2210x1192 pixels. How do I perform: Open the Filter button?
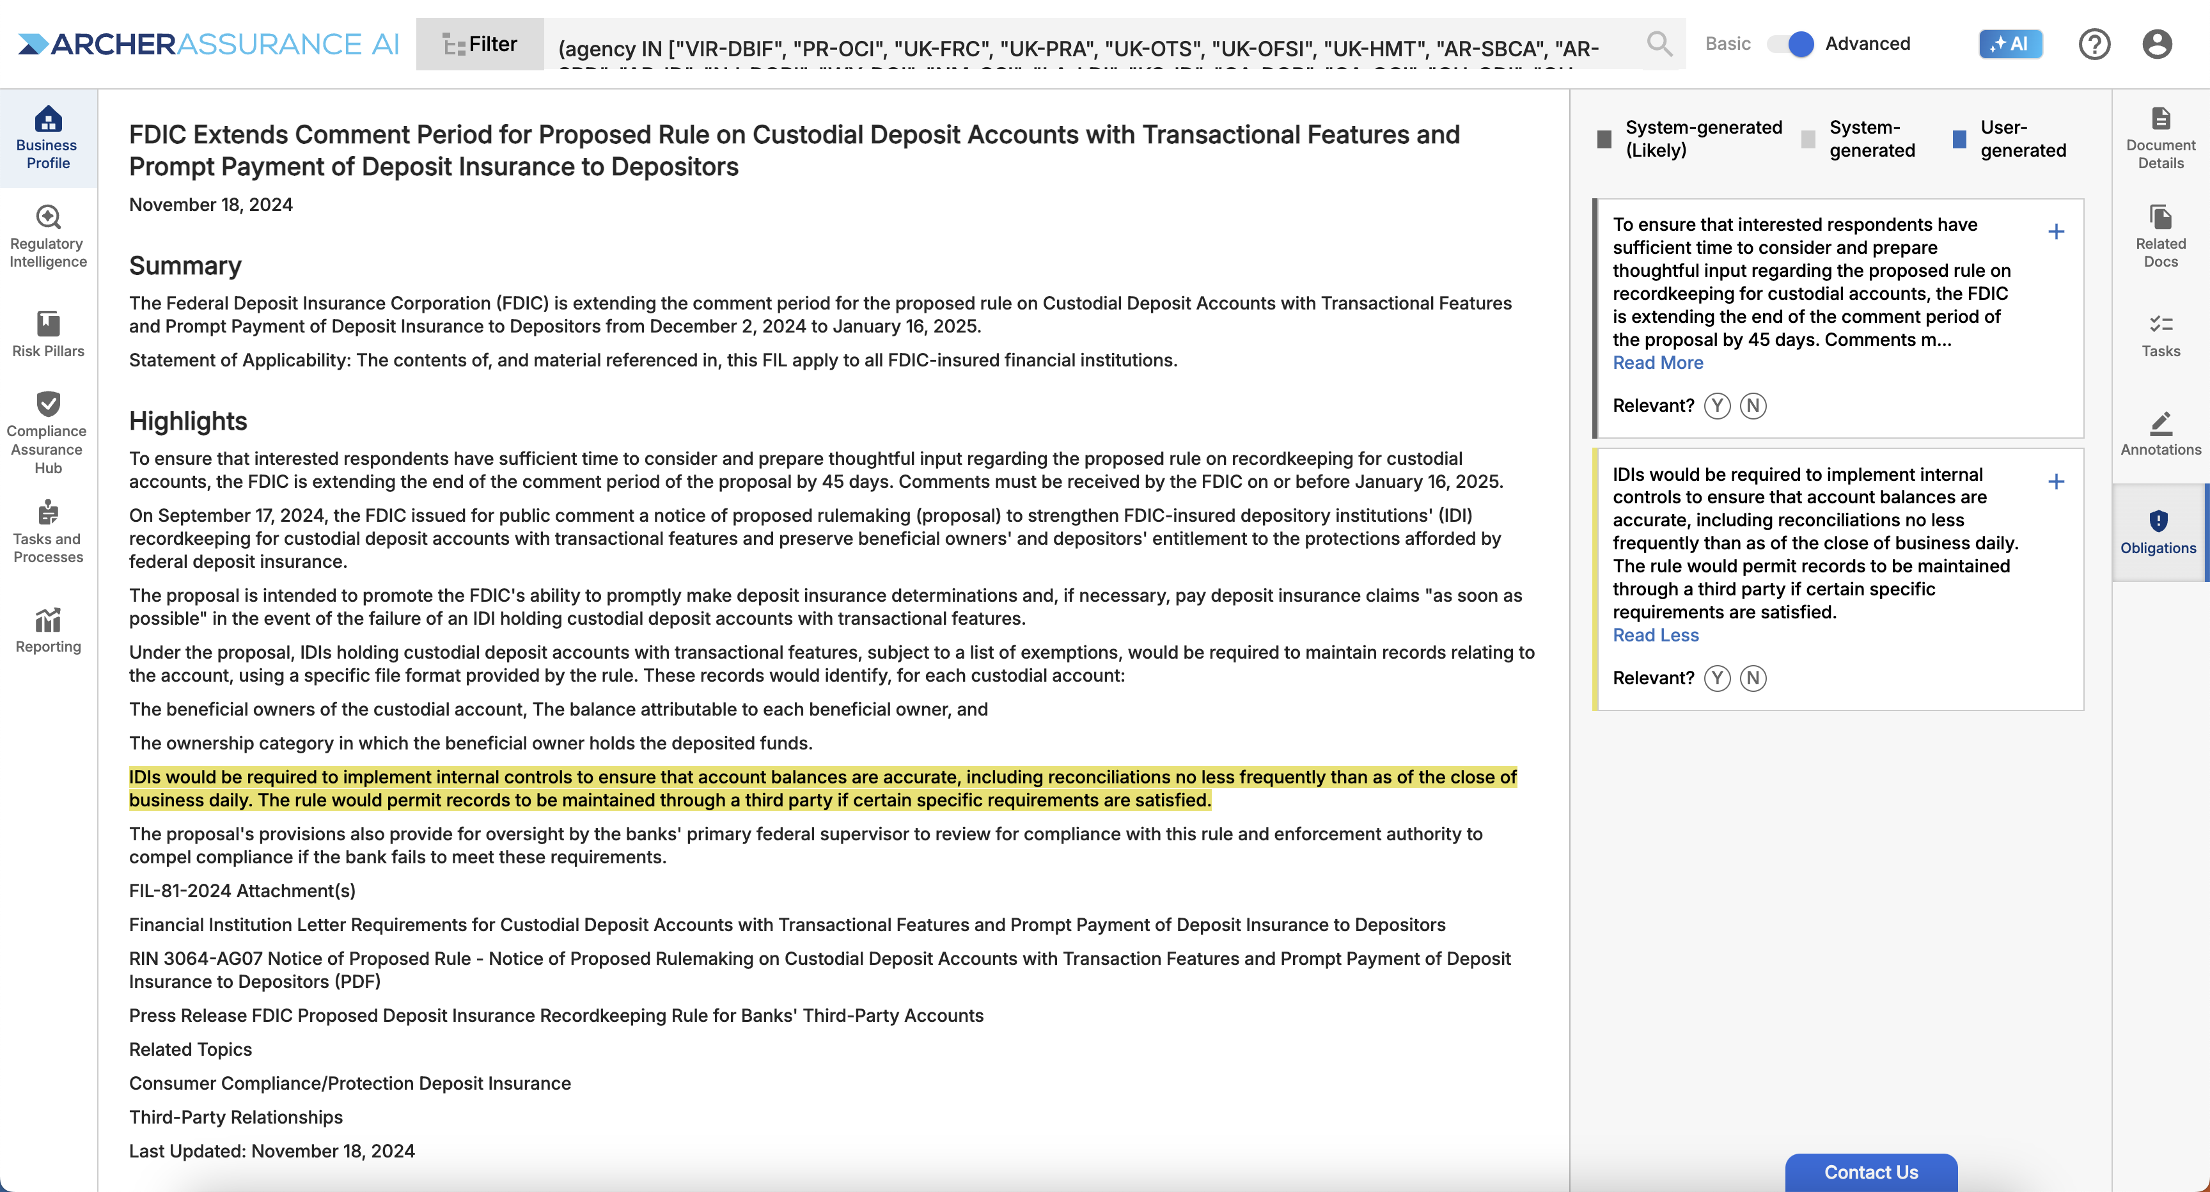(x=480, y=43)
